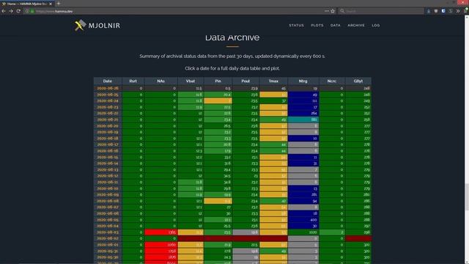
Task: Open the 2020-05-30 daily data link
Action: (x=108, y=257)
